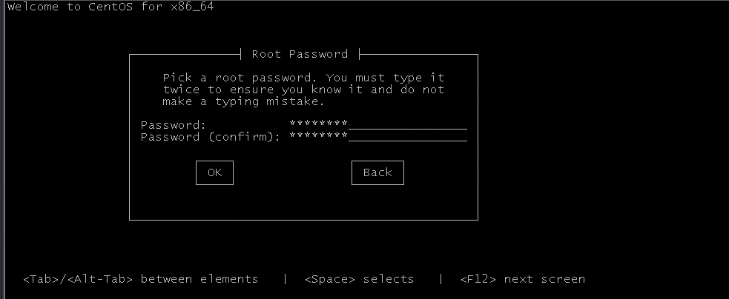
Task: Click the Tab/Alt-Tab between elements hint
Action: pos(140,279)
